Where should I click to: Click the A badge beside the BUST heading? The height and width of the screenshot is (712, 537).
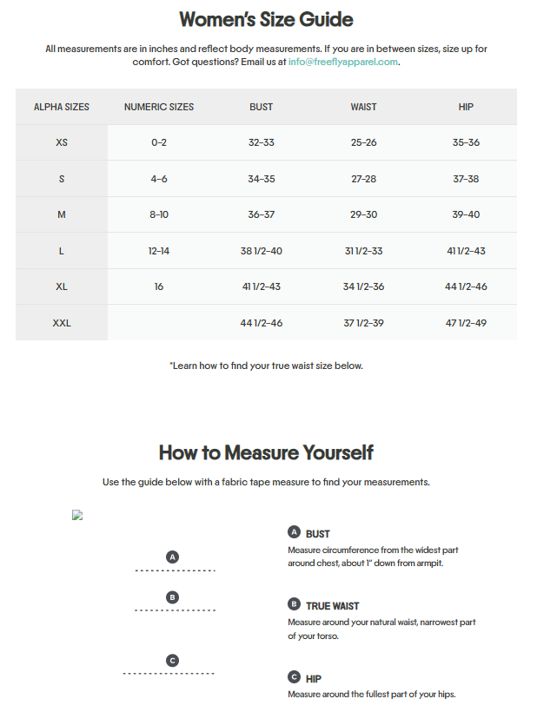[x=294, y=532]
